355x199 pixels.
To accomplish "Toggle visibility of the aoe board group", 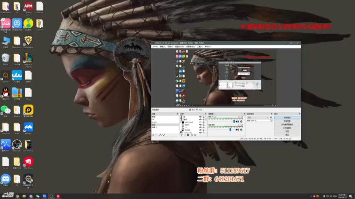I will pyautogui.click(x=200, y=122).
